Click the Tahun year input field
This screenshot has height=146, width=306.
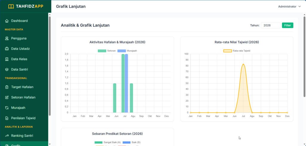point(271,25)
